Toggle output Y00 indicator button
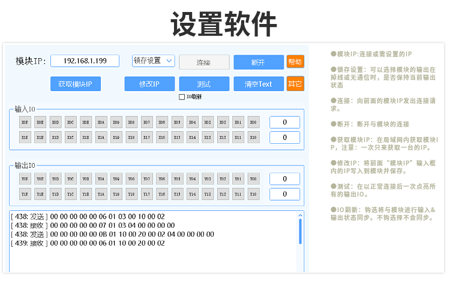This screenshot has width=450, height=299. [x=253, y=179]
